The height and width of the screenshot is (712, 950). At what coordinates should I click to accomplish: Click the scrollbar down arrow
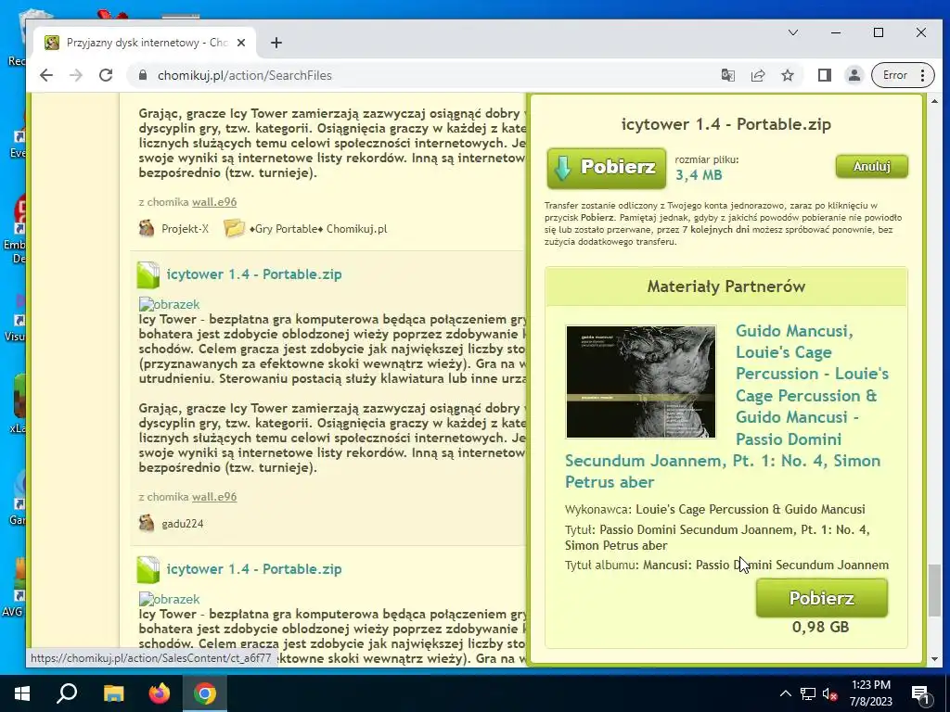(x=935, y=659)
